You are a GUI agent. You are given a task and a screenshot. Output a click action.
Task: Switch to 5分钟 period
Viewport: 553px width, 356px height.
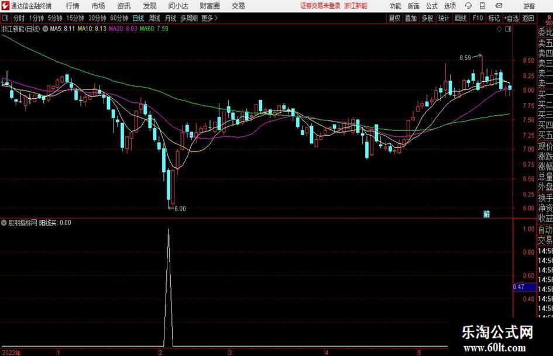(x=54, y=18)
